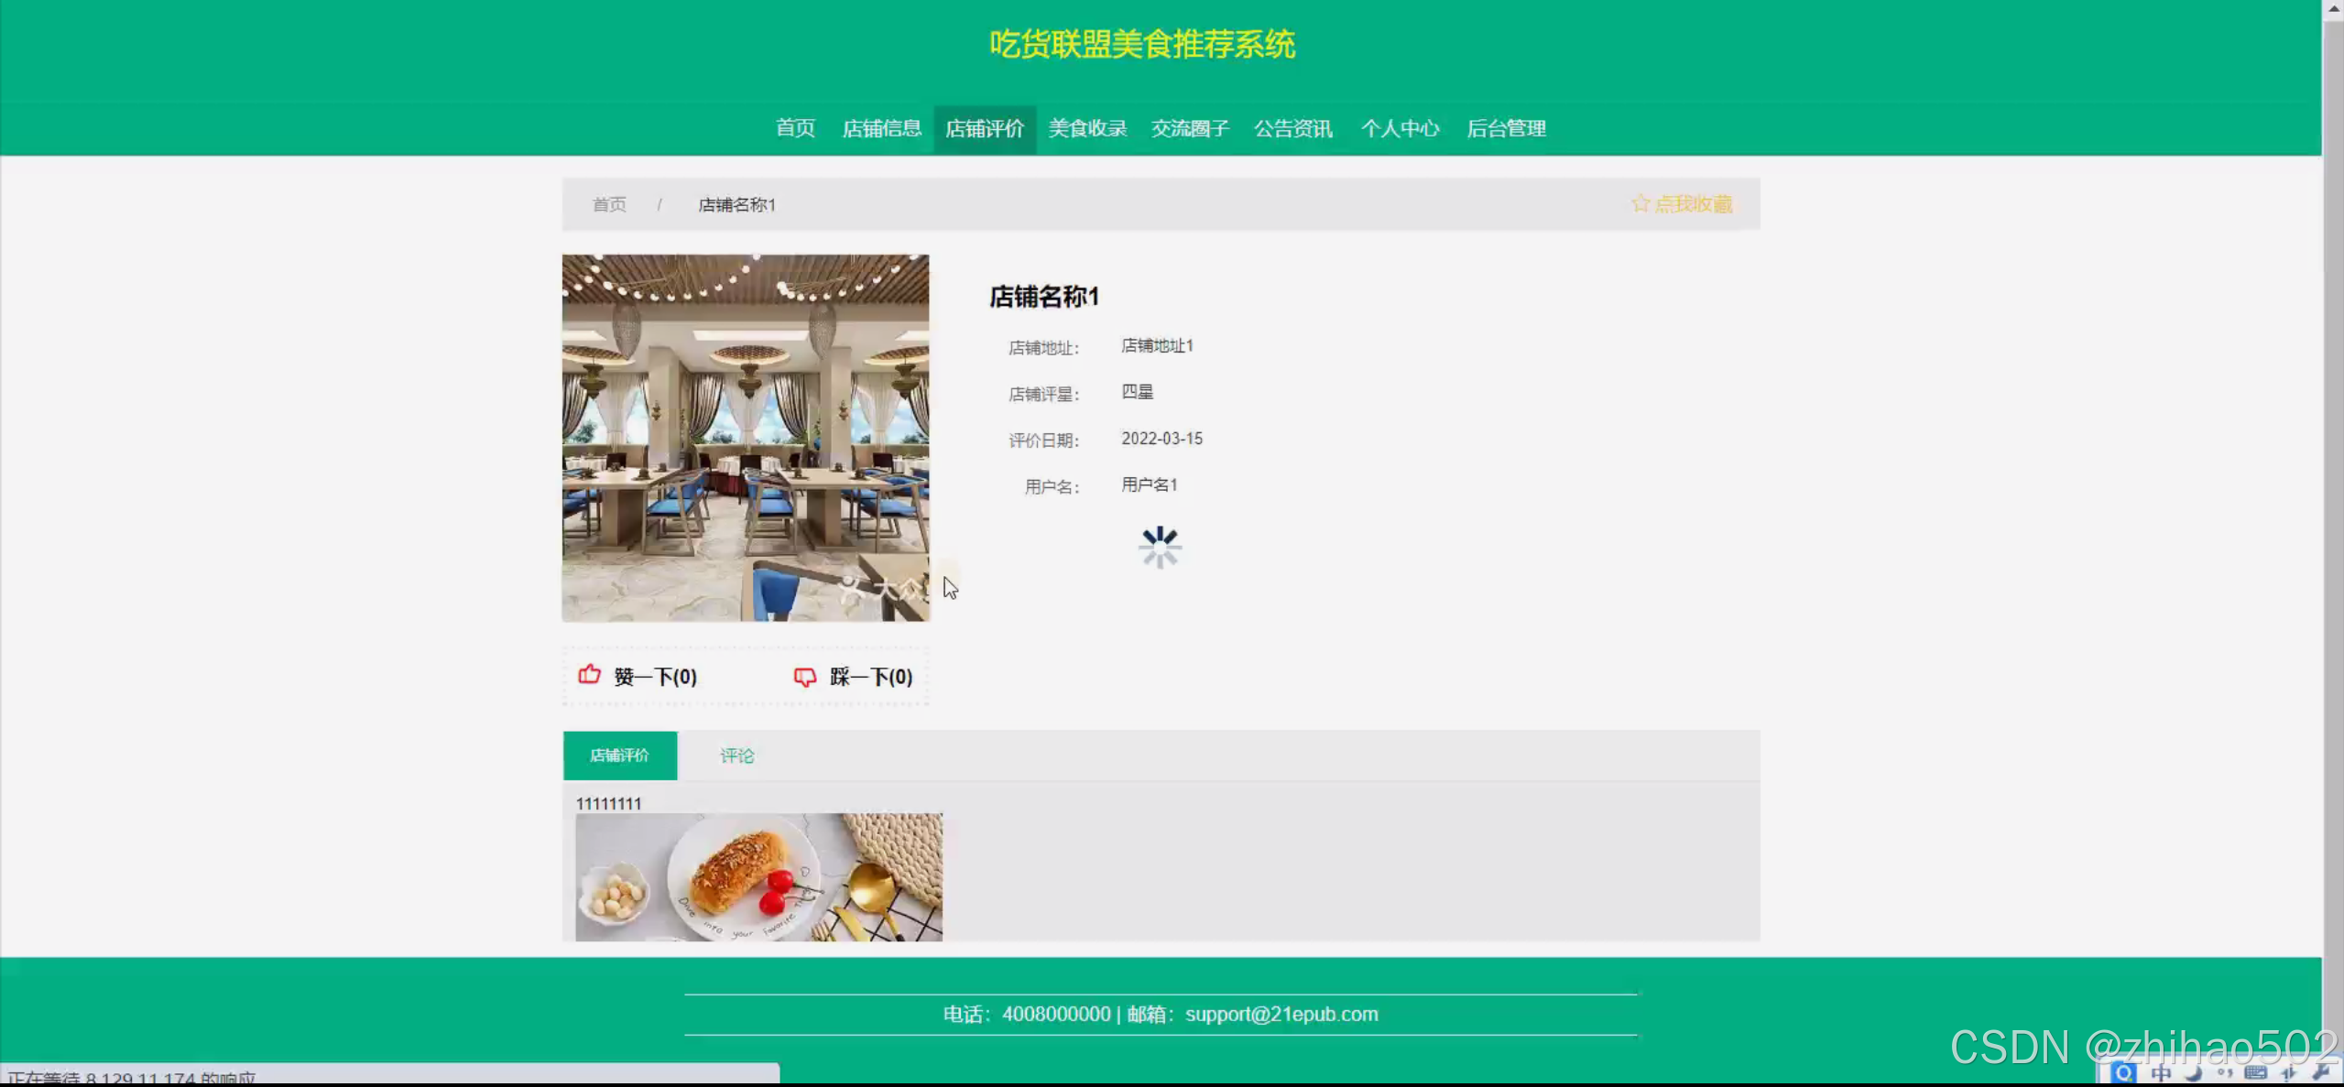Viewport: 2344px width, 1087px height.
Task: Click the IME moon icon
Action: tap(2193, 1072)
